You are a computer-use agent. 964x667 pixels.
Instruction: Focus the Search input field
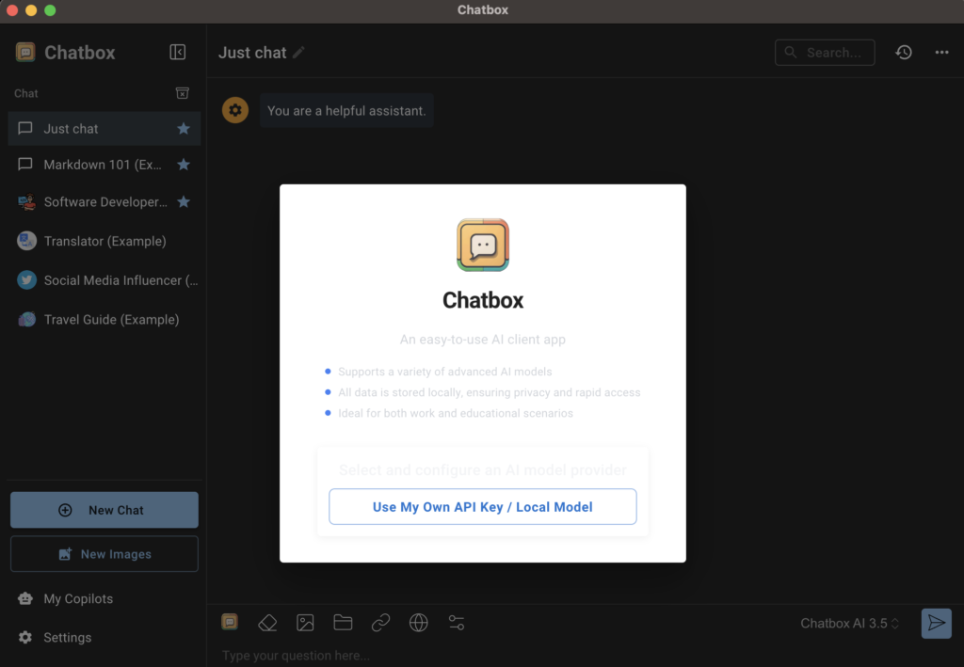pyautogui.click(x=833, y=53)
